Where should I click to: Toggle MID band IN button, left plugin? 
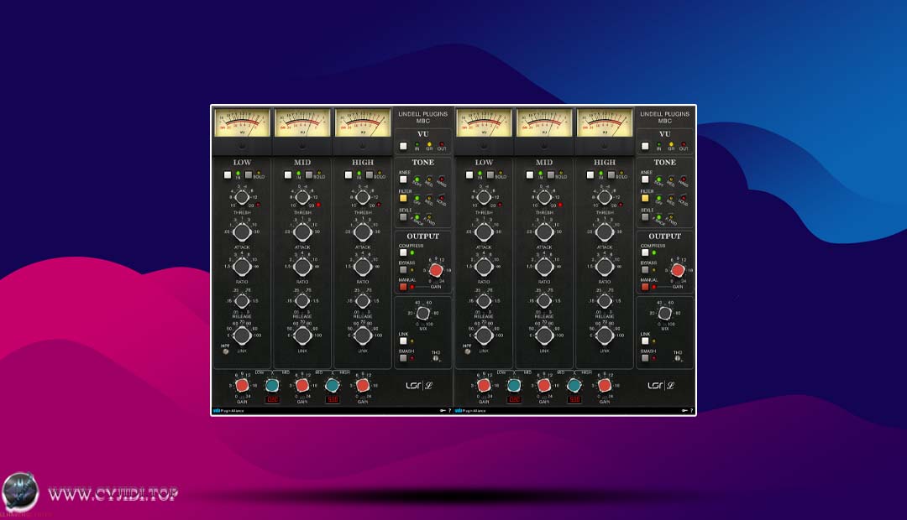click(x=288, y=174)
